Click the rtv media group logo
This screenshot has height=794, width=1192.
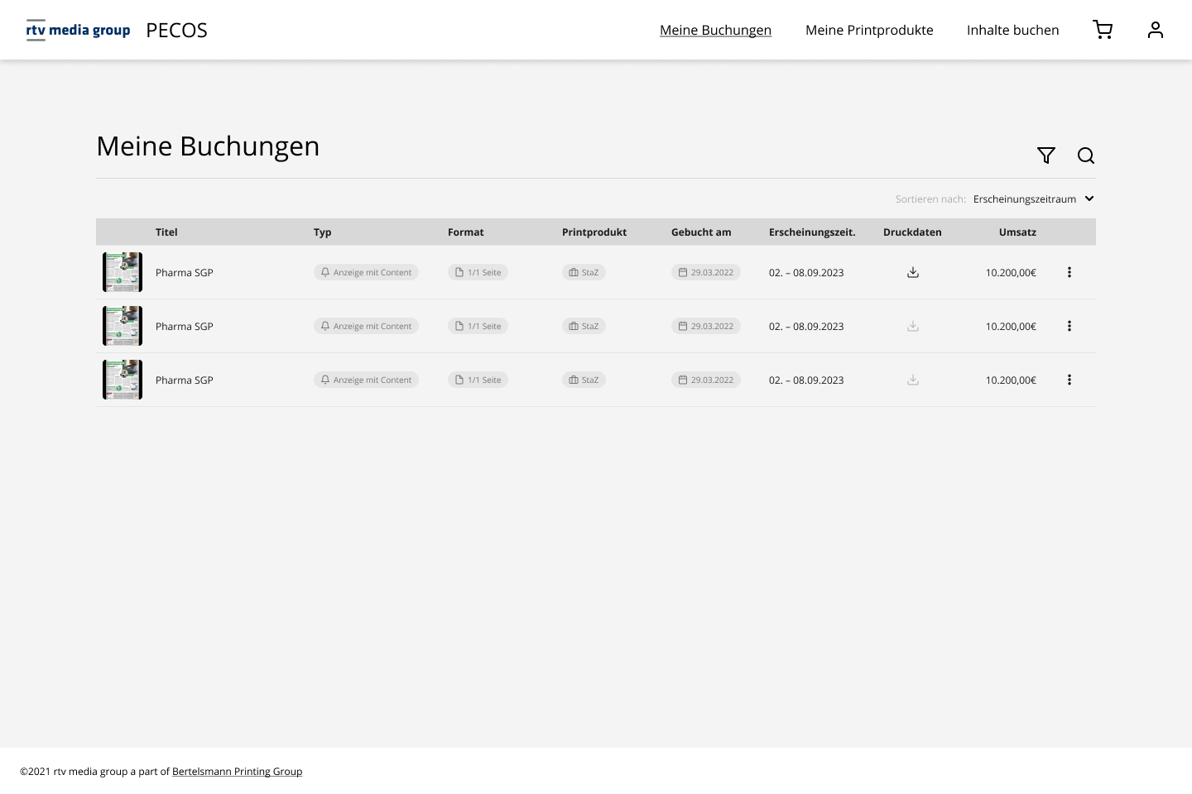tap(78, 30)
